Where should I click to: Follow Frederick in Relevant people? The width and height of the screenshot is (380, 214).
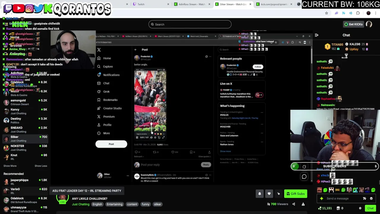click(258, 67)
